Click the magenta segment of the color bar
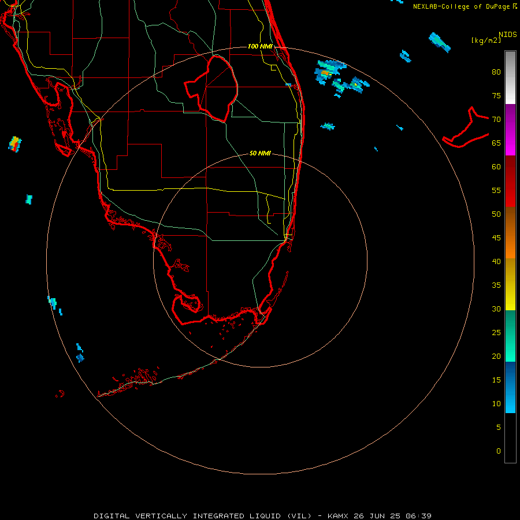 [510, 129]
